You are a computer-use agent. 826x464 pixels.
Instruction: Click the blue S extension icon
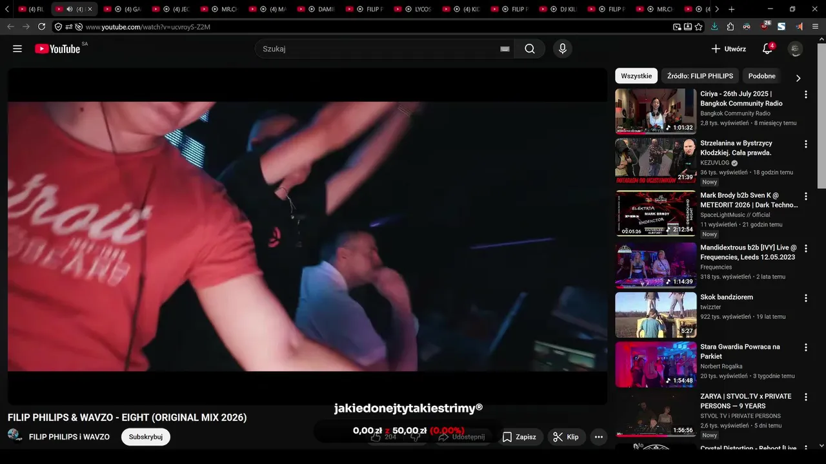[781, 26]
